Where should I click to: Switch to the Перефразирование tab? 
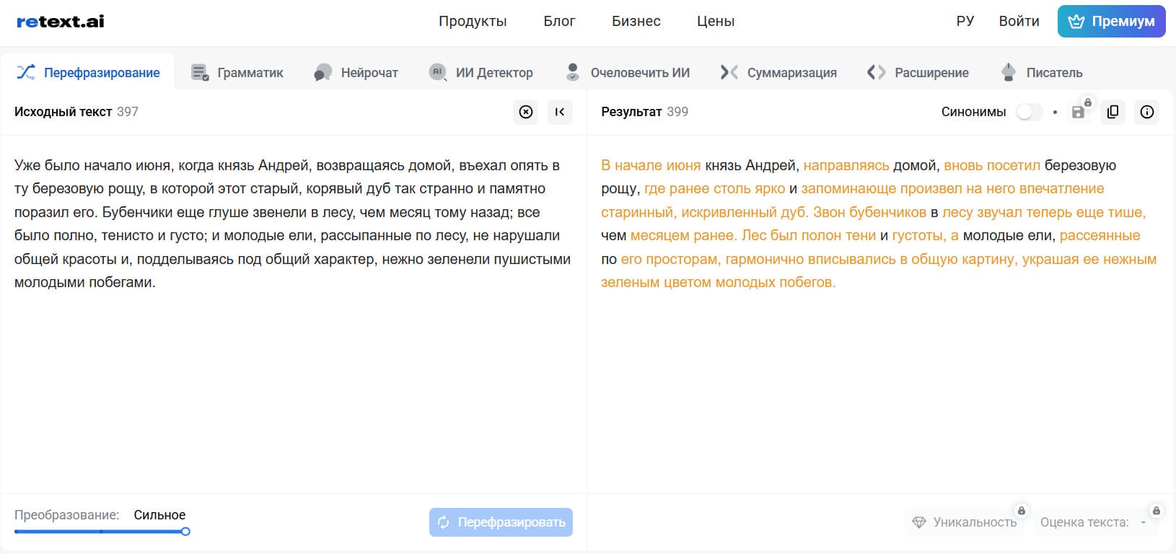[x=87, y=72]
